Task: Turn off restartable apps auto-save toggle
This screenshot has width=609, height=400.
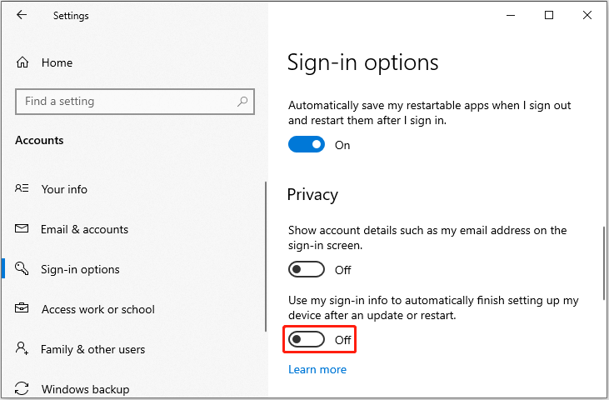Action: tap(307, 144)
